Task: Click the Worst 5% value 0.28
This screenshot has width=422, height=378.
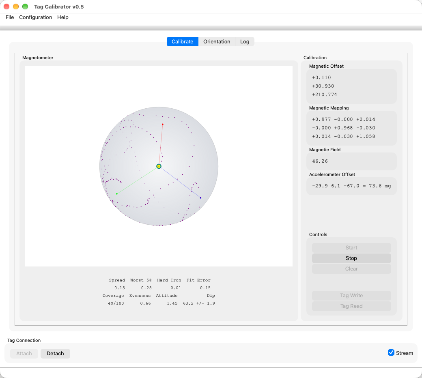Action: [146, 288]
